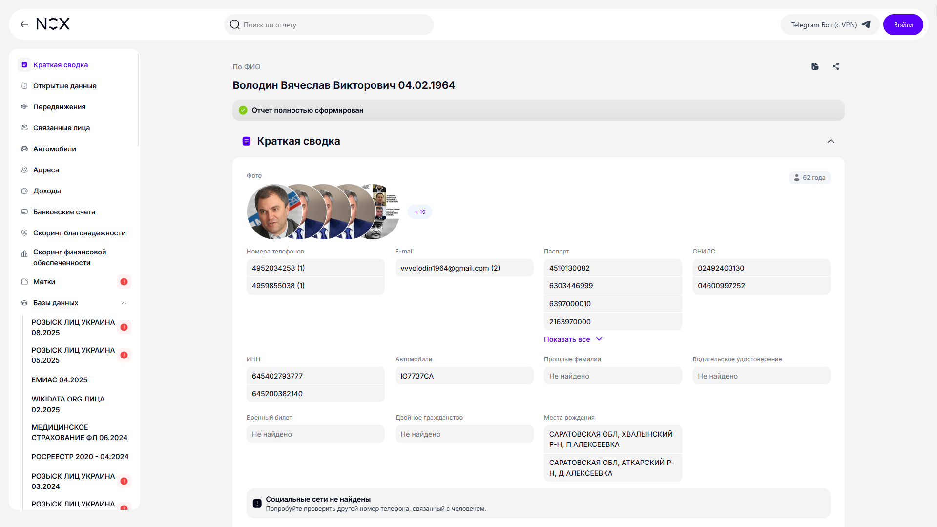Image resolution: width=937 pixels, height=527 pixels.
Task: Click the share report icon
Action: pyautogui.click(x=836, y=66)
